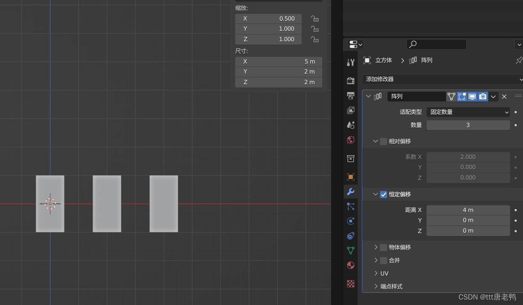The image size is (523, 305).
Task: Open the Object Data properties tab
Action: 350,250
